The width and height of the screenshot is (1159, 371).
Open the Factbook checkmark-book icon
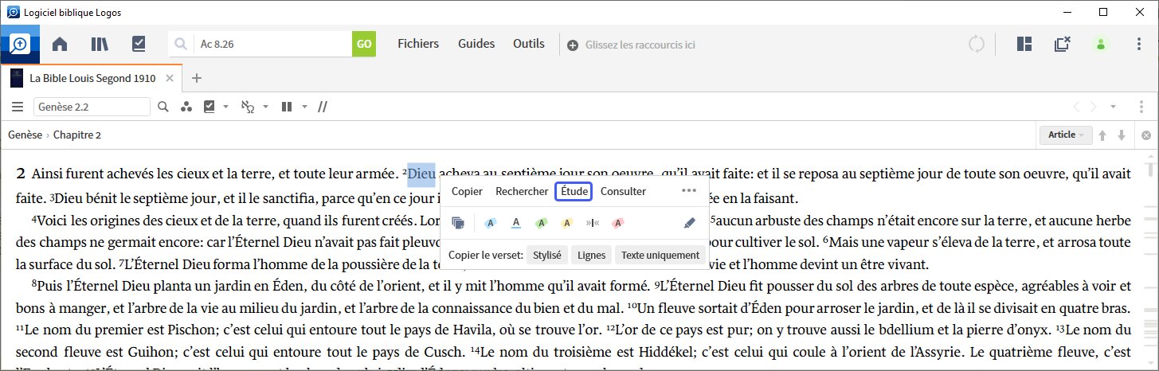(x=139, y=45)
